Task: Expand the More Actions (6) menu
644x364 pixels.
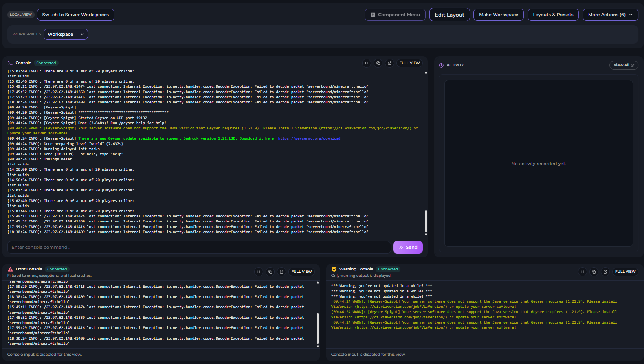Action: point(610,15)
